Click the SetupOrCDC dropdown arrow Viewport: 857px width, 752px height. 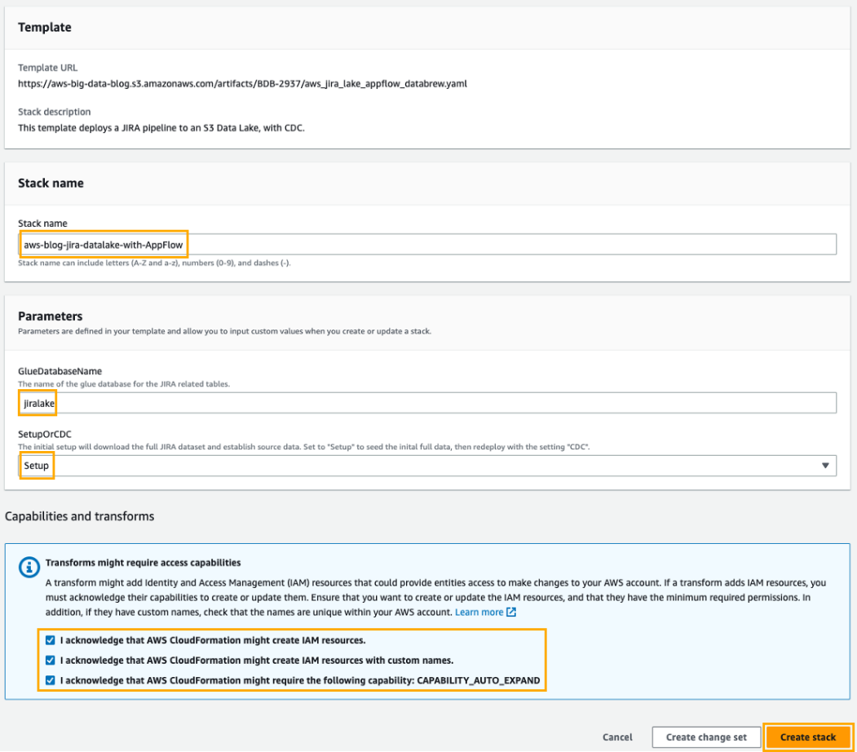coord(825,466)
